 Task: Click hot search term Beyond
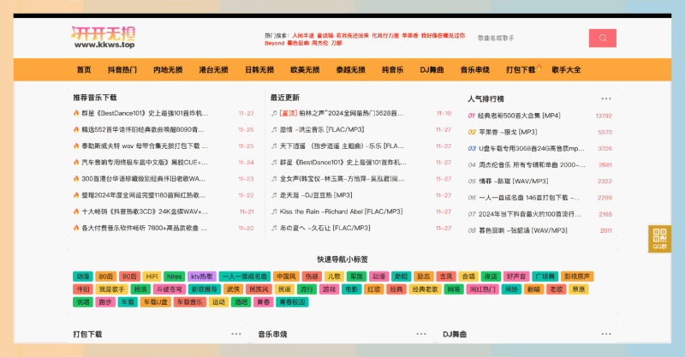pyautogui.click(x=274, y=44)
